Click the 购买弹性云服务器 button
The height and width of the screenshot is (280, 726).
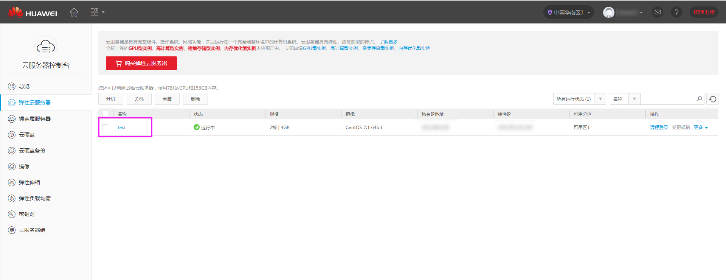click(x=141, y=63)
